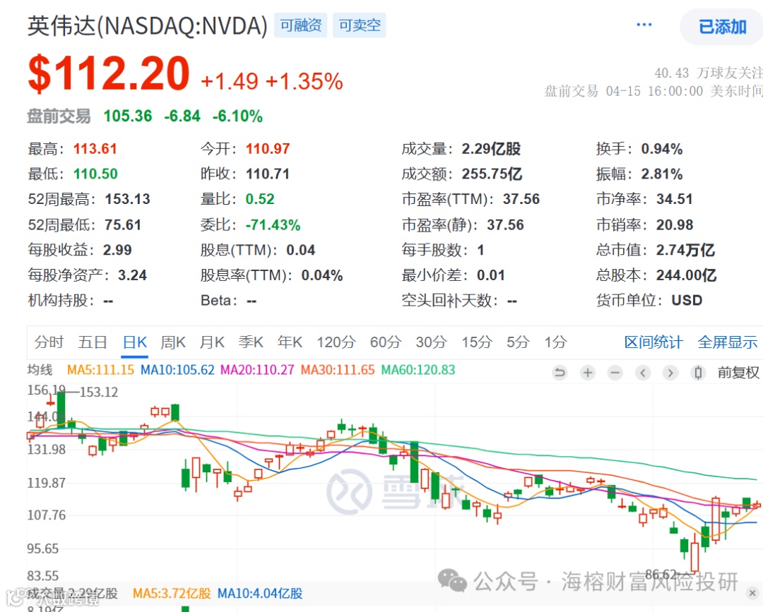763x612 pixels.
Task: Open the three-dot more options menu
Action: (x=644, y=24)
